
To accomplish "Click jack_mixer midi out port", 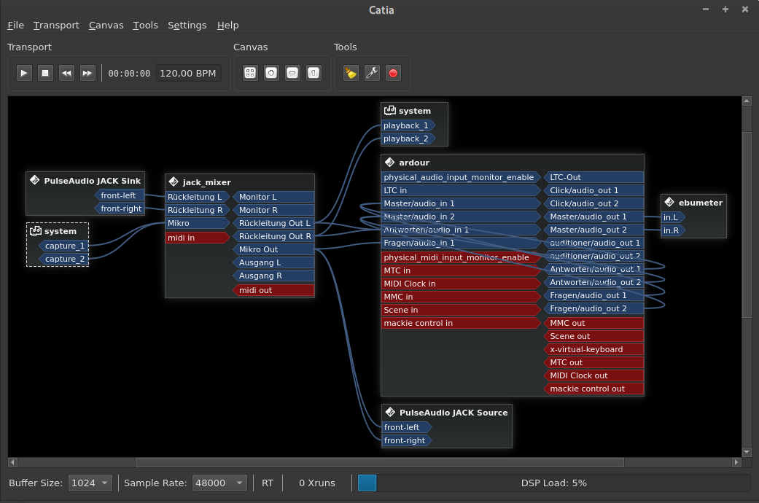I will pyautogui.click(x=273, y=290).
